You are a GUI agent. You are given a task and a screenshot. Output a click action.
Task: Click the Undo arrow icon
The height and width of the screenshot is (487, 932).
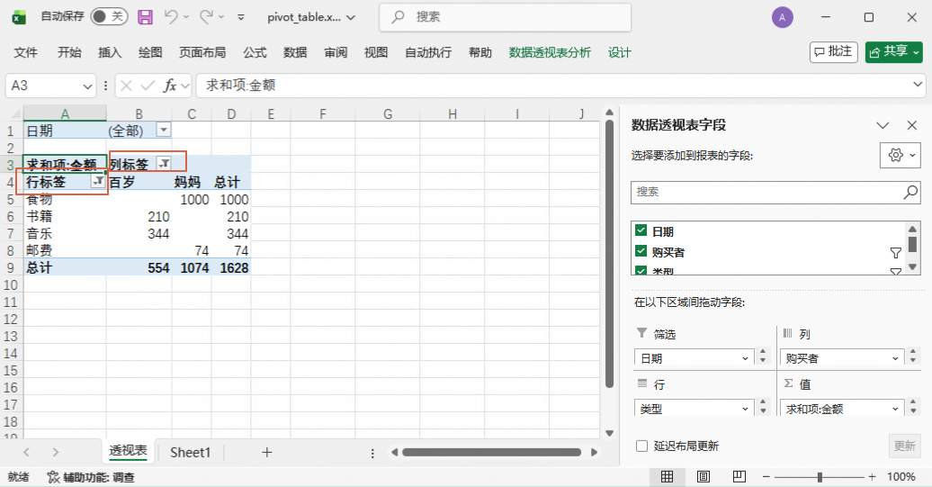point(171,17)
